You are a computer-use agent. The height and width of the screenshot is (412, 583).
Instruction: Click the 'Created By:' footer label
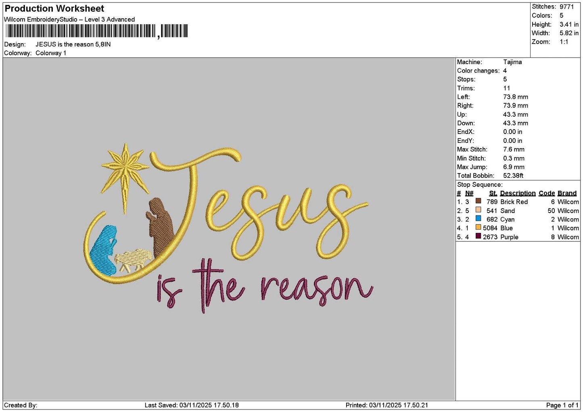tap(21, 405)
